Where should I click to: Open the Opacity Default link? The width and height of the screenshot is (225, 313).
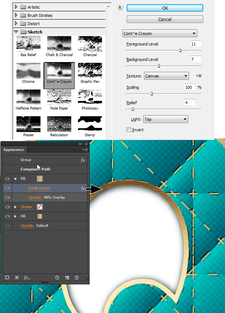27,226
